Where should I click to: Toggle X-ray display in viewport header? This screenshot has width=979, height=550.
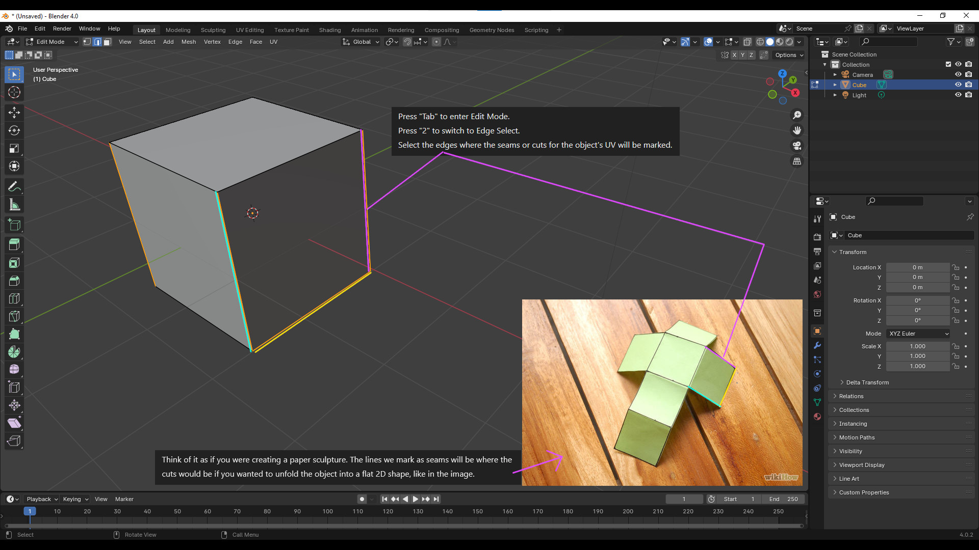point(747,42)
